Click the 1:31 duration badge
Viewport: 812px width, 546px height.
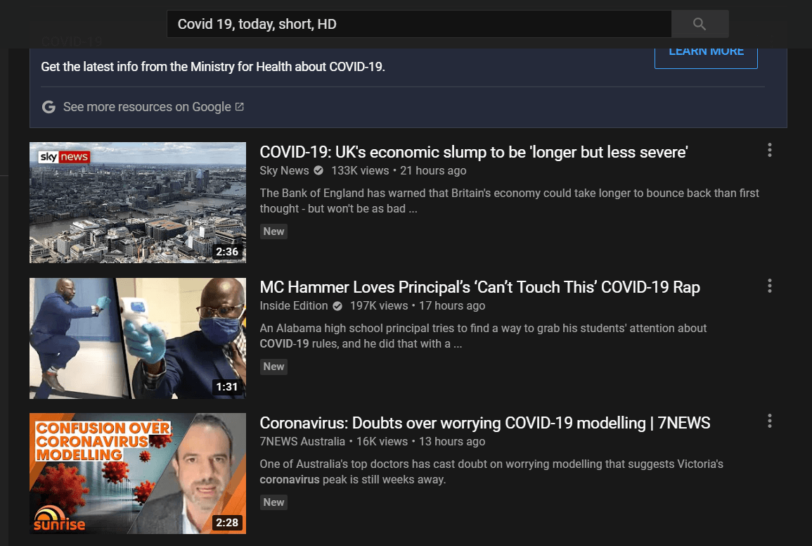(227, 387)
